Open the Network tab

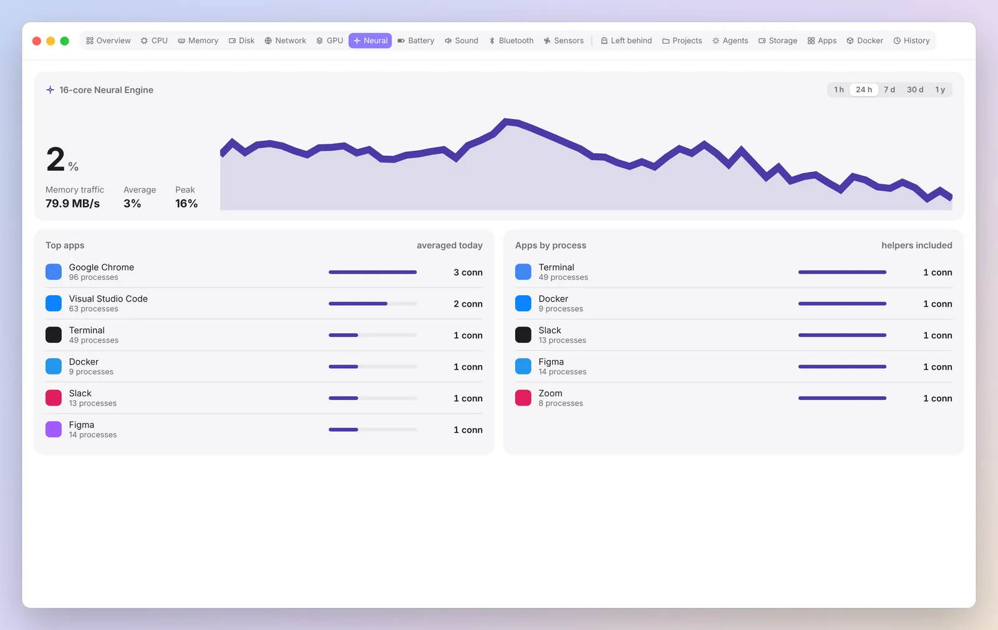[286, 41]
